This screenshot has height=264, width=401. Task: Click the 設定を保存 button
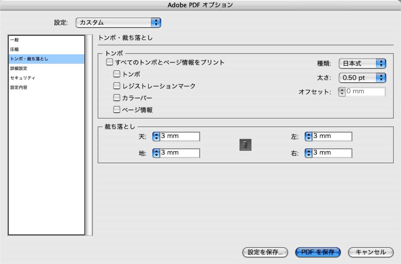point(265,252)
